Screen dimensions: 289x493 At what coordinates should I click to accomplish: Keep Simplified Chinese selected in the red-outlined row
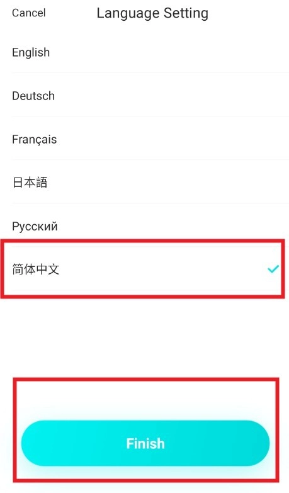(144, 269)
